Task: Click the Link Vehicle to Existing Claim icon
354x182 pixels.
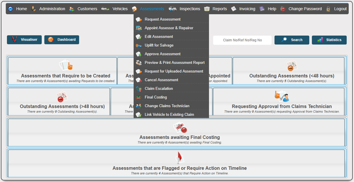Action: [138, 114]
